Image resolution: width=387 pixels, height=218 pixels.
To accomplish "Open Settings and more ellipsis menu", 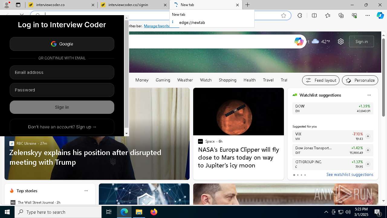I will click(x=368, y=15).
